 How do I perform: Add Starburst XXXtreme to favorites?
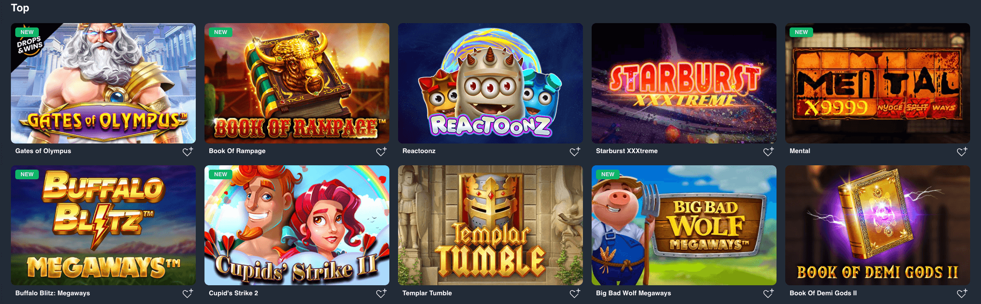click(768, 151)
